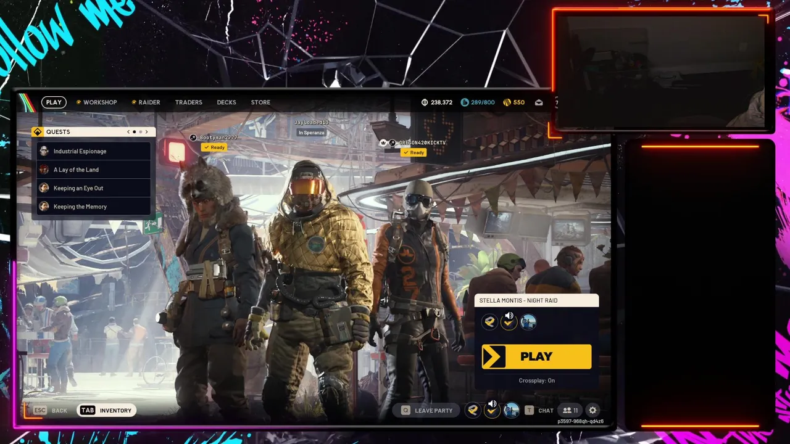Go to next quests page arrow
The image size is (790, 444).
[x=146, y=132]
